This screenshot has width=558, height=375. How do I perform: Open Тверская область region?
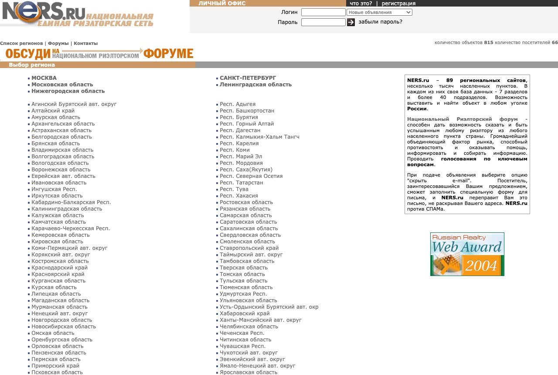tap(244, 268)
